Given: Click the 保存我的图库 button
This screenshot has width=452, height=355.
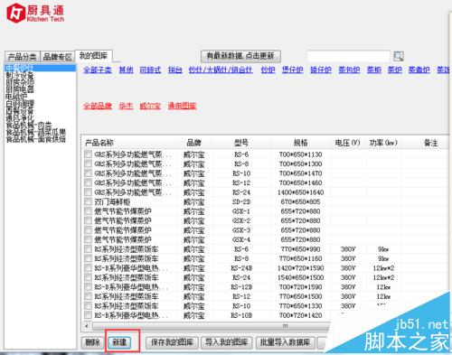Looking at the screenshot, I should (x=172, y=342).
